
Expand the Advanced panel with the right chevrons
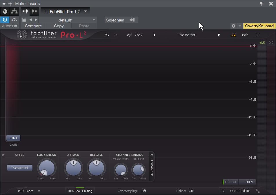coord(152,155)
